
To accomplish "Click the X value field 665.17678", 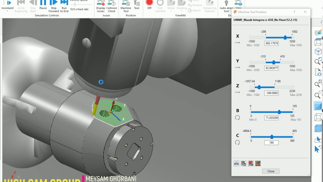I will point(272,43).
